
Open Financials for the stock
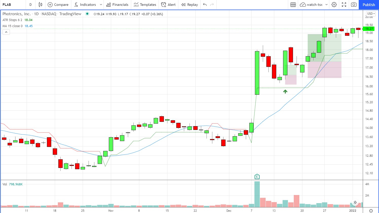117,5
